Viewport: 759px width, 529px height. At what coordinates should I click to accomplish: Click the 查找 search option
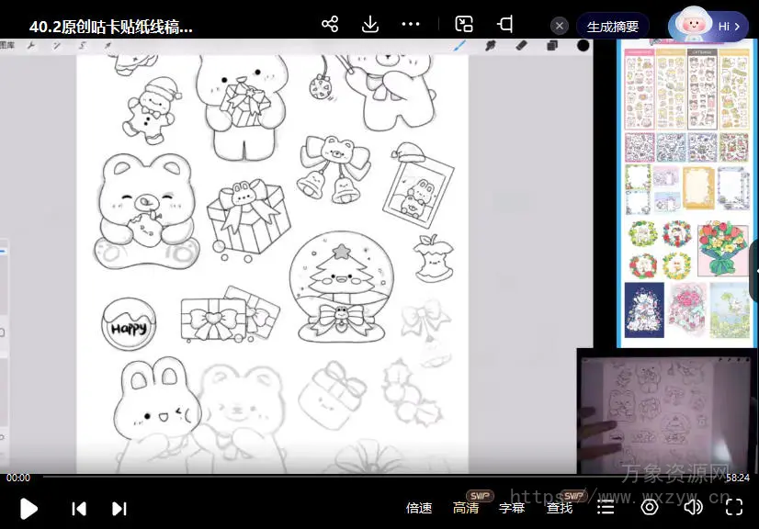tap(560, 508)
